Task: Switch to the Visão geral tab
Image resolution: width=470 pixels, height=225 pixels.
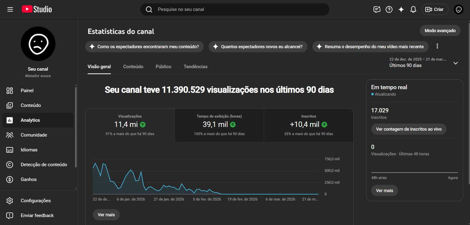Action: point(99,67)
